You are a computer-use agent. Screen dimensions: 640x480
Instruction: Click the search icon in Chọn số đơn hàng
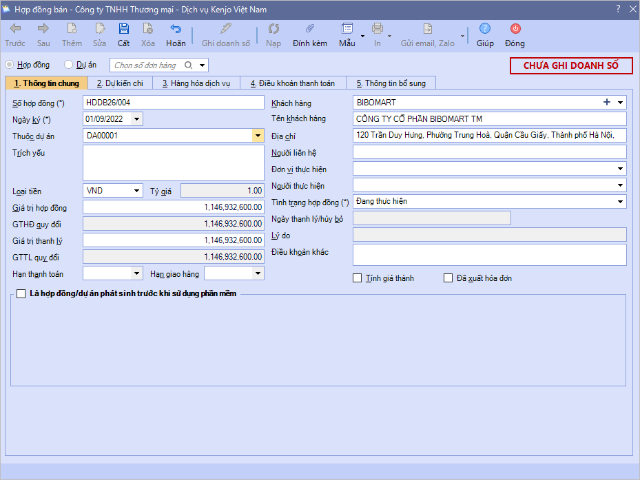[189, 65]
